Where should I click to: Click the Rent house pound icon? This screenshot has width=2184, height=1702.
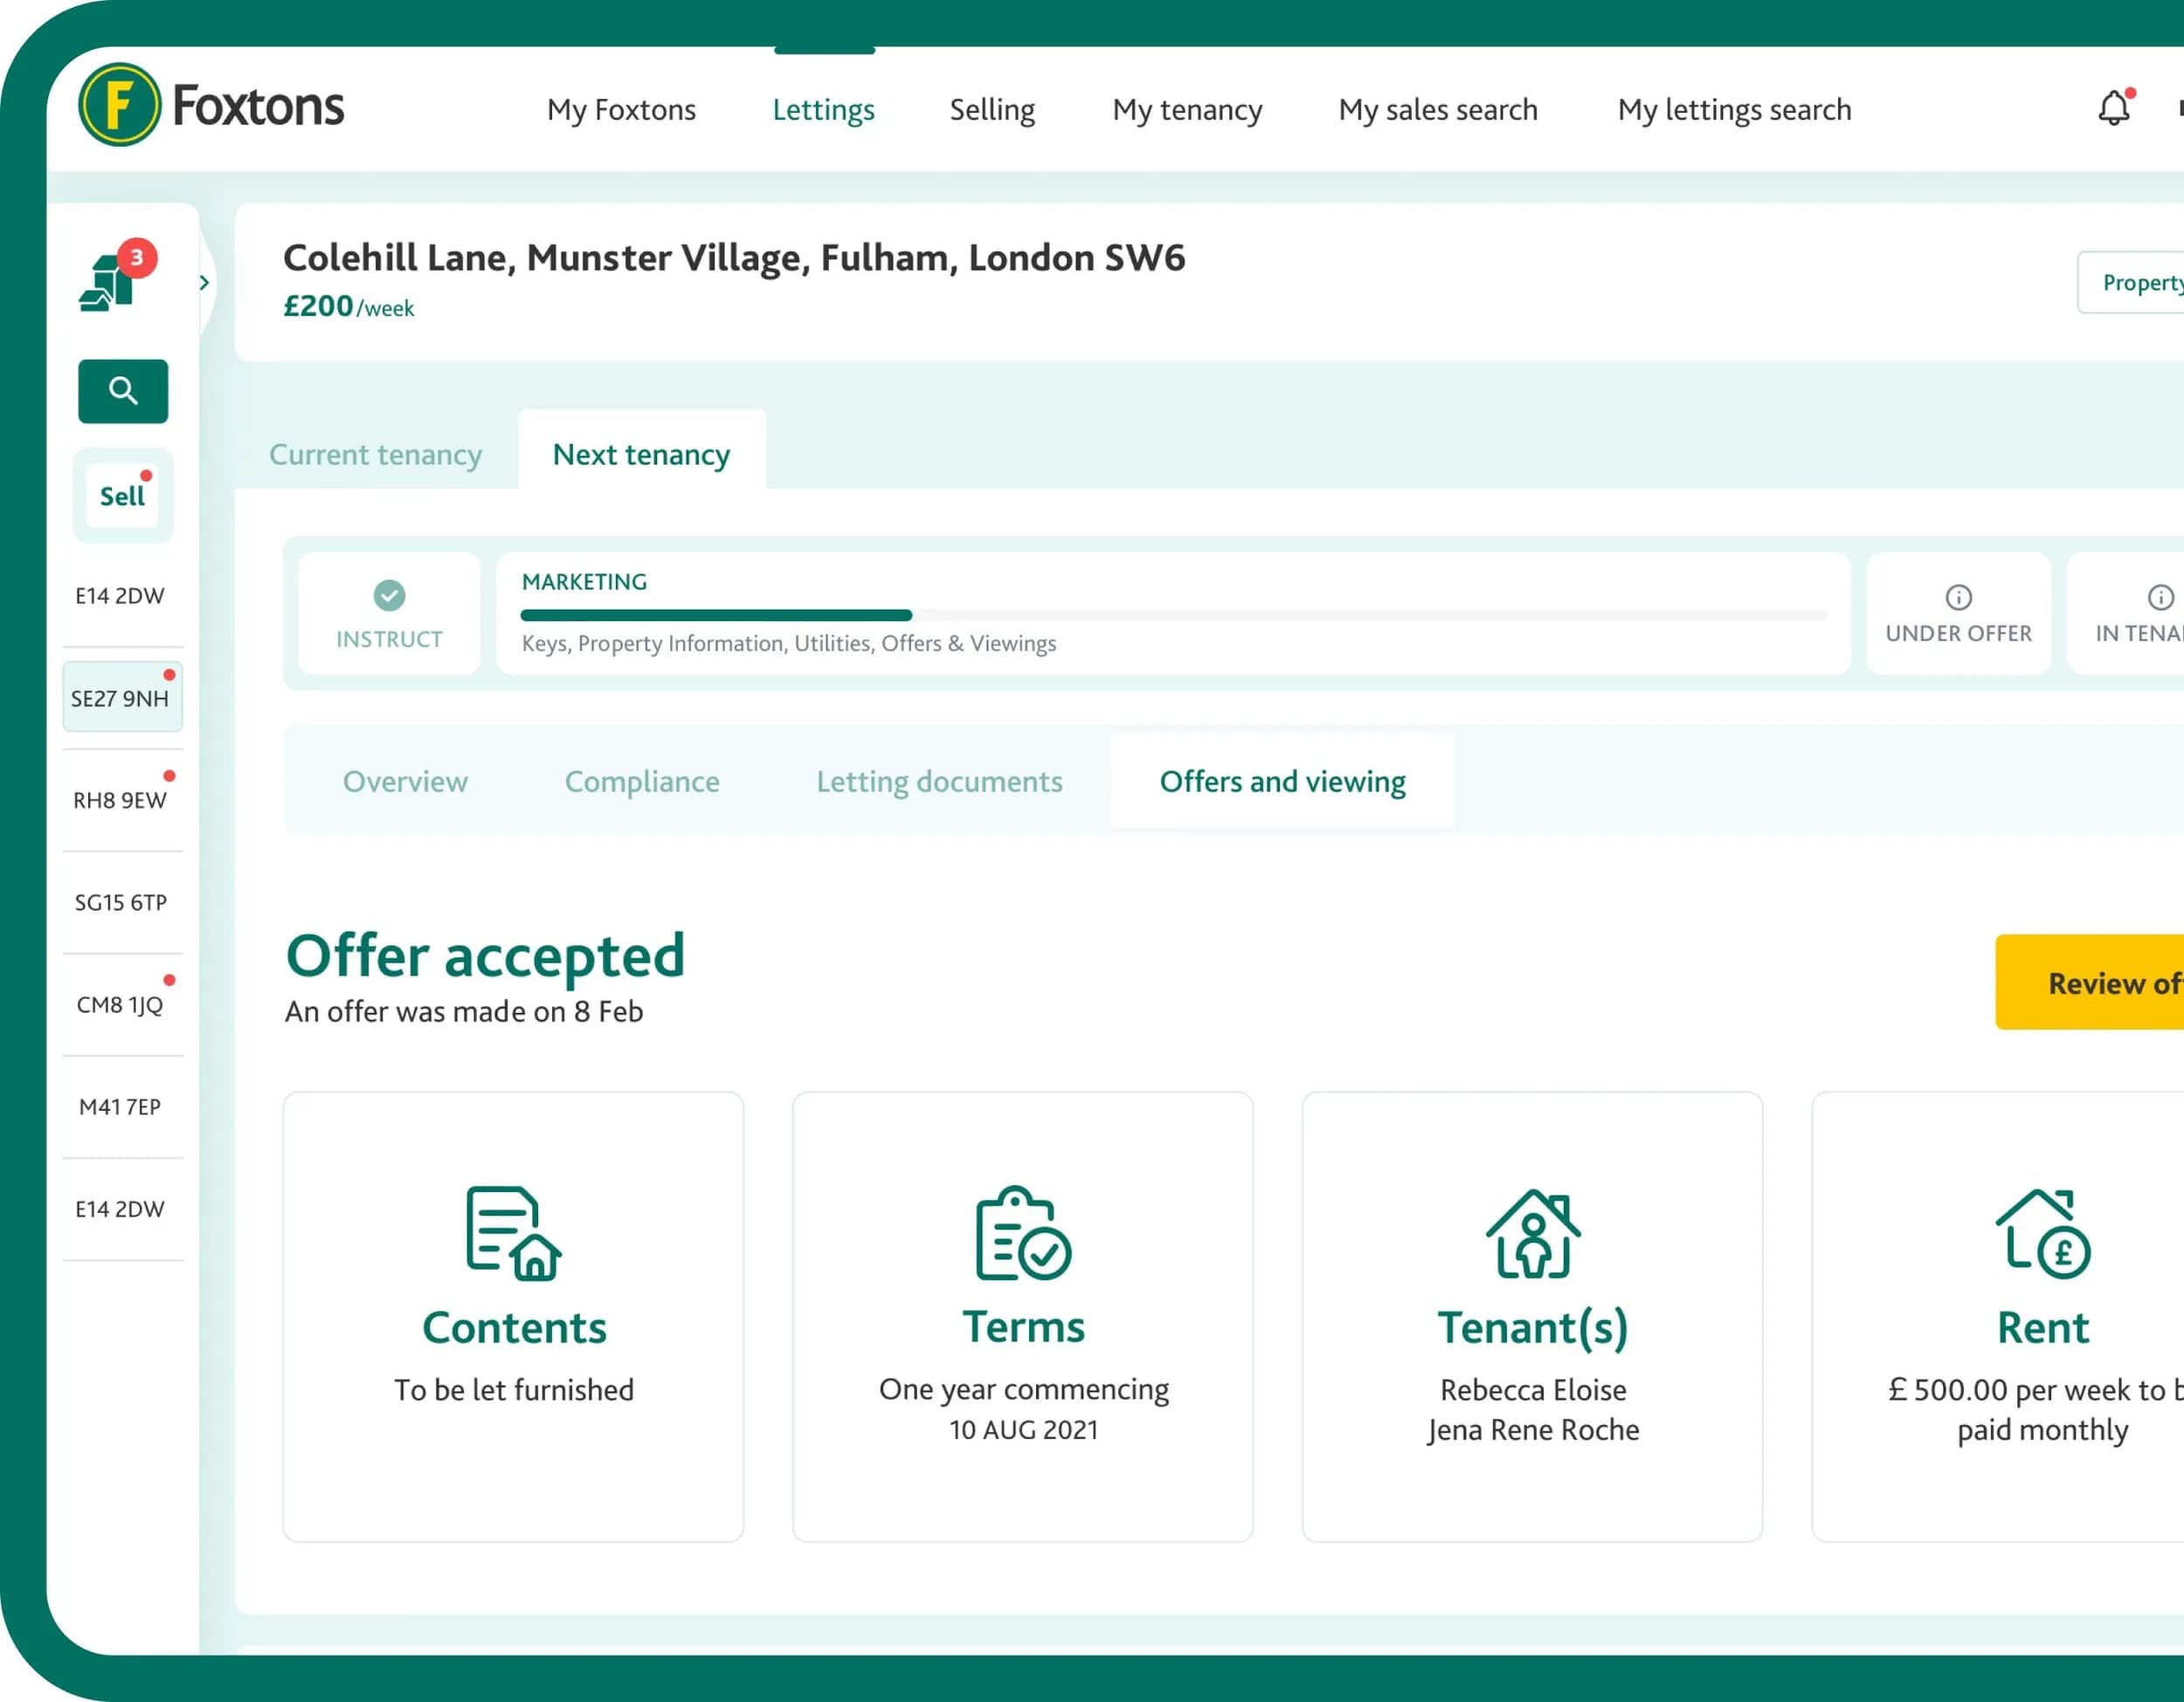[2042, 1233]
